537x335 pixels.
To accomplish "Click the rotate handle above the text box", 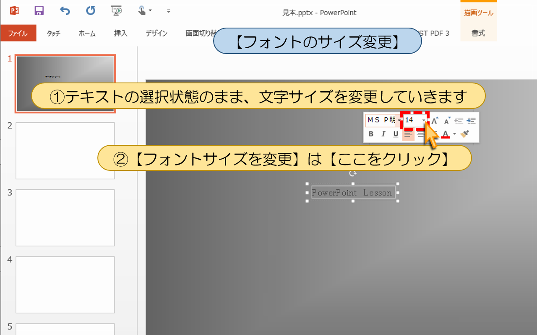I will (x=353, y=173).
